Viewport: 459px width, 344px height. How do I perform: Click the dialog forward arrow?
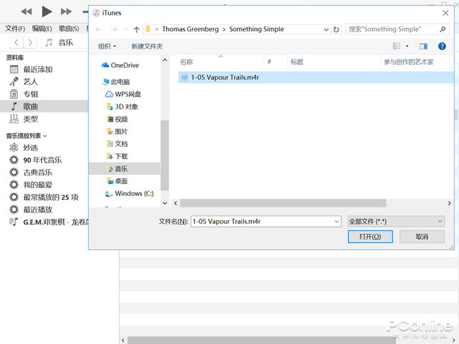[x=114, y=29]
